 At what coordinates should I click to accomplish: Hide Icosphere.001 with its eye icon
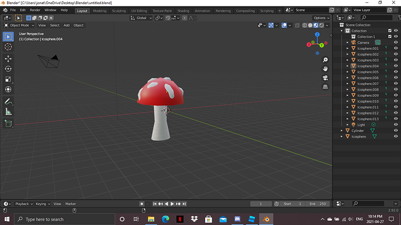[396, 48]
